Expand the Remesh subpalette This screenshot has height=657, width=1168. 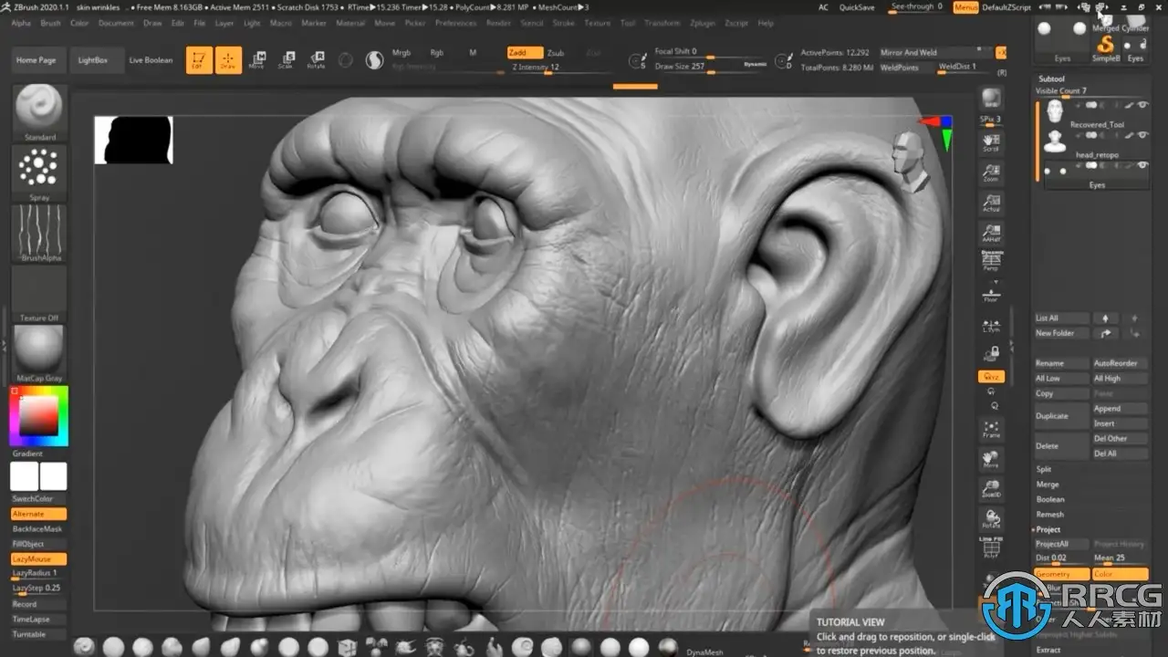(x=1050, y=515)
